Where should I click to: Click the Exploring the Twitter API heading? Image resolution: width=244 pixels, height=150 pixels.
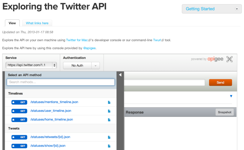click(x=55, y=6)
